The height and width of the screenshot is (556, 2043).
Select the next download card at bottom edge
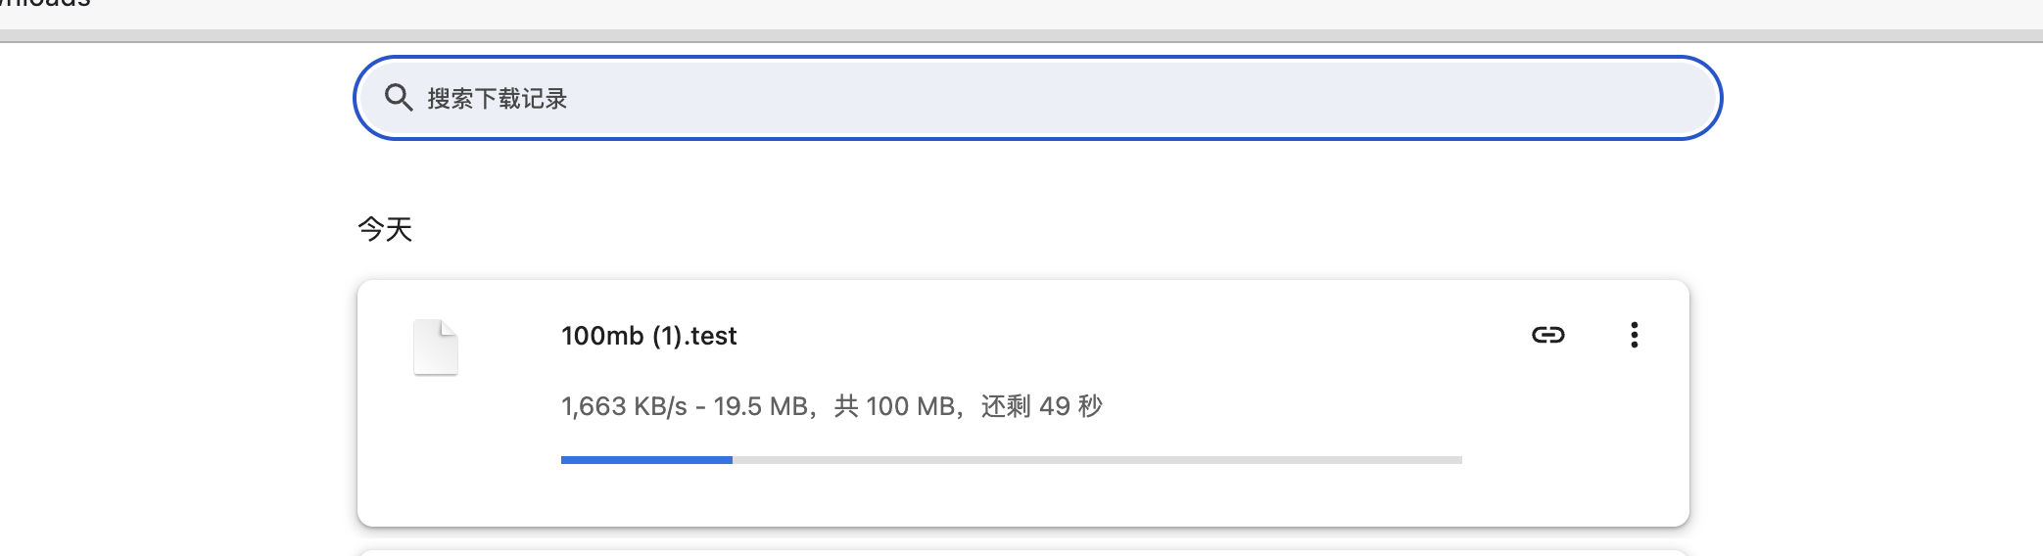(1023, 553)
